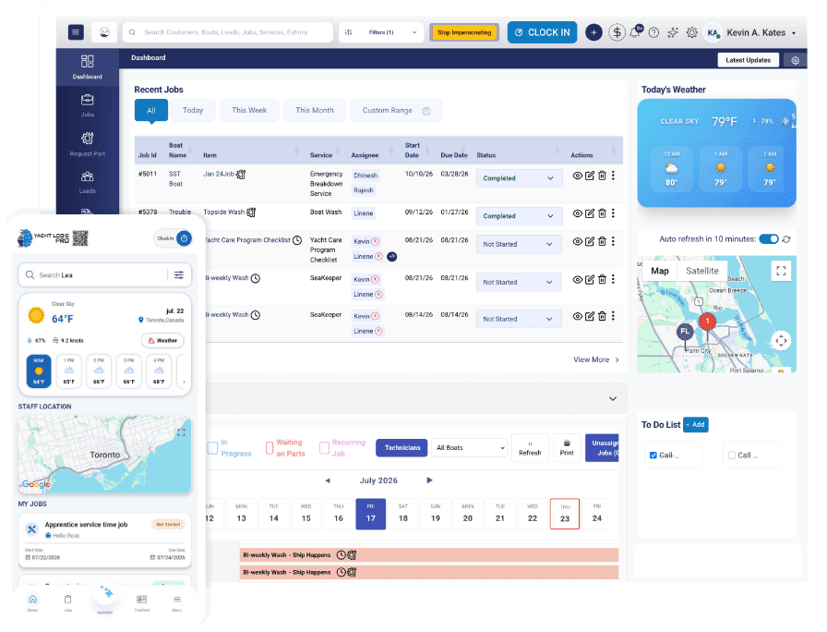827x632 pixels.
Task: View job #5011 details with eye icon
Action: coord(578,176)
